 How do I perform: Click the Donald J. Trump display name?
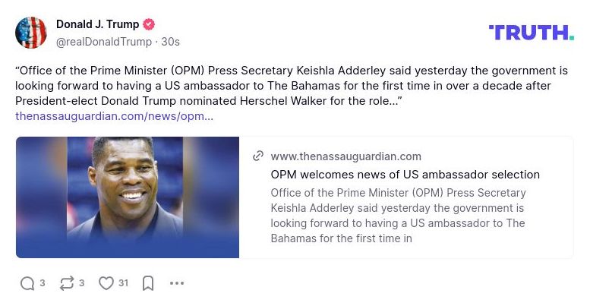(97, 24)
